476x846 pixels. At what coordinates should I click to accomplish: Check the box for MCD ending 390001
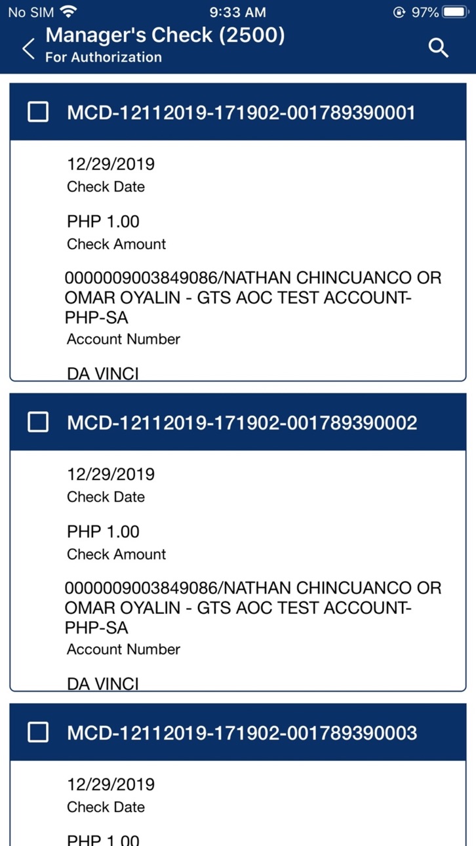[38, 112]
